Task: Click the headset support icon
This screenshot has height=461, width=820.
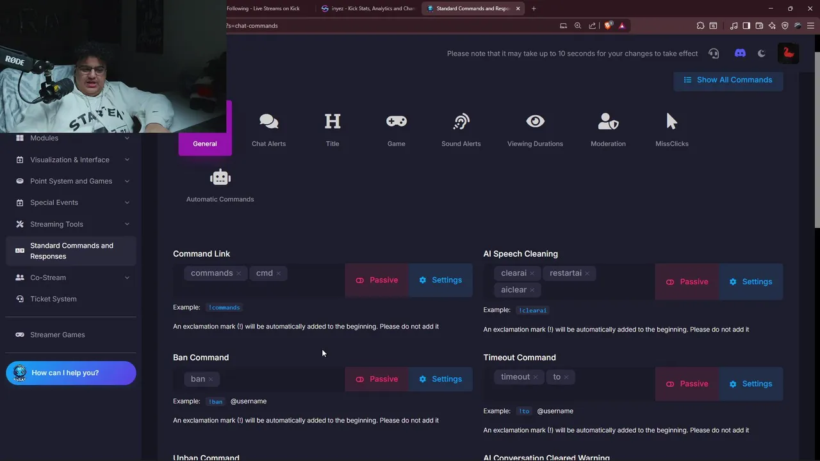Action: pos(714,53)
